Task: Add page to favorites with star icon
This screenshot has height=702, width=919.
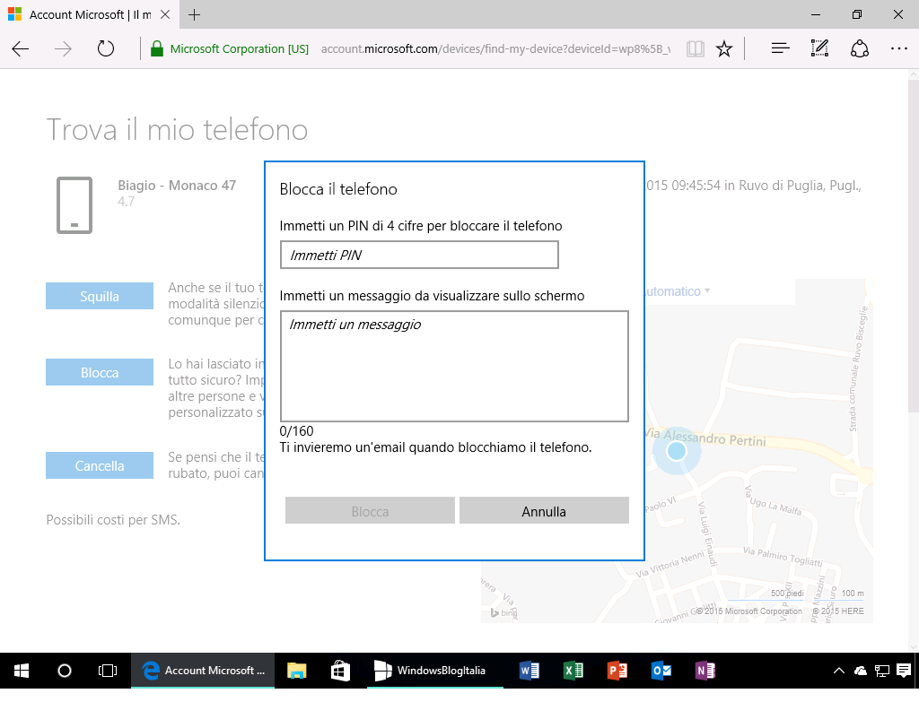Action: 724,48
